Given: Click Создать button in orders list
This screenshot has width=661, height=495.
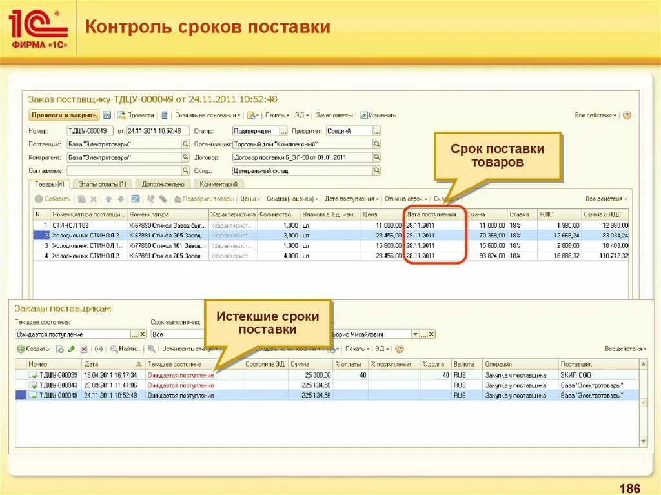Looking at the screenshot, I should 33,349.
